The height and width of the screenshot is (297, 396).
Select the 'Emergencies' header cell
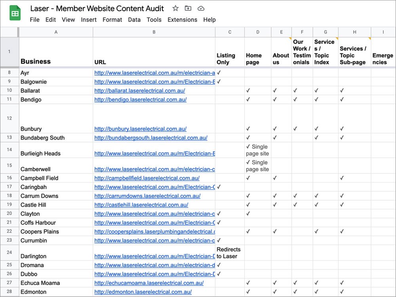383,52
